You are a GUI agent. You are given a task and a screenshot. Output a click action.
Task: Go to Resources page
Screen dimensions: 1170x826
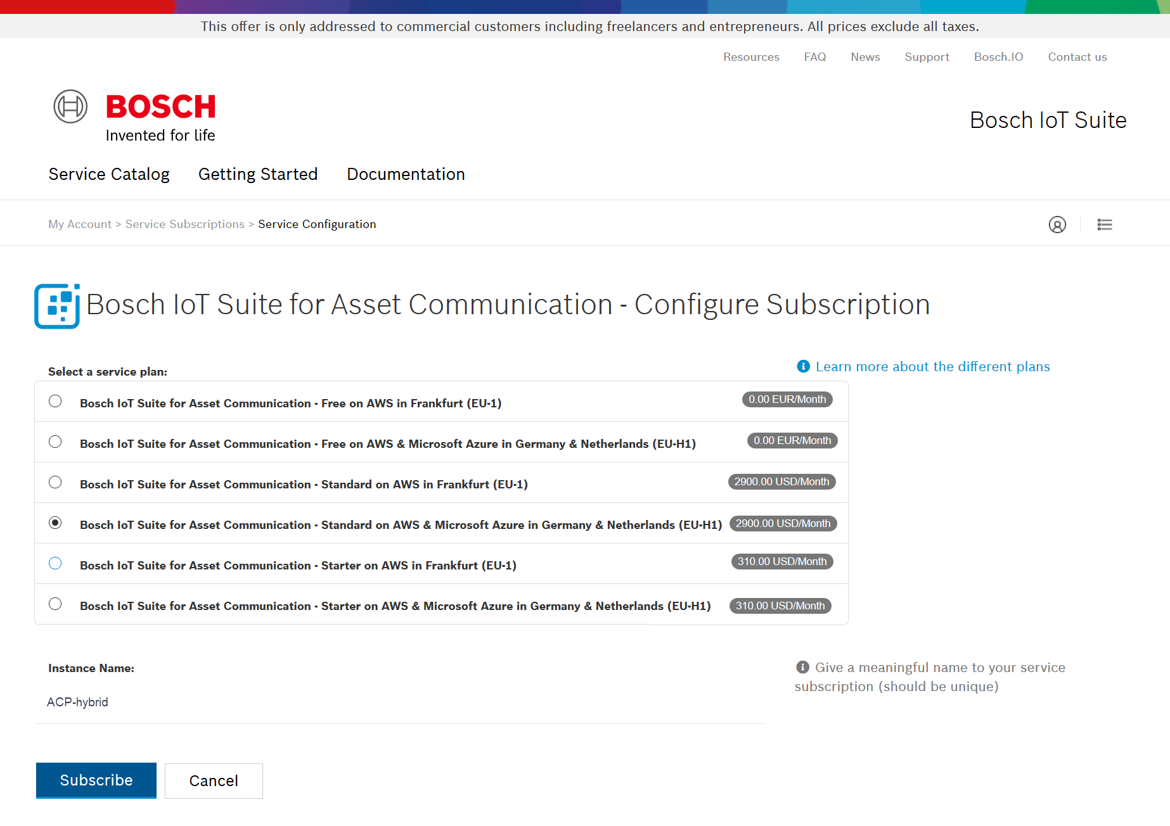(751, 57)
